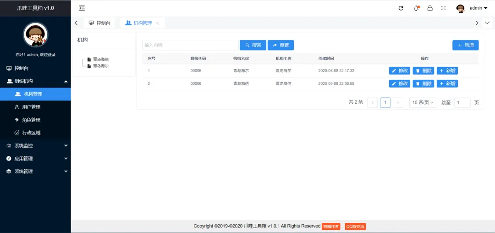Lock the screen using padlock icon
Viewport: 495px width, 233px height.
point(430,8)
